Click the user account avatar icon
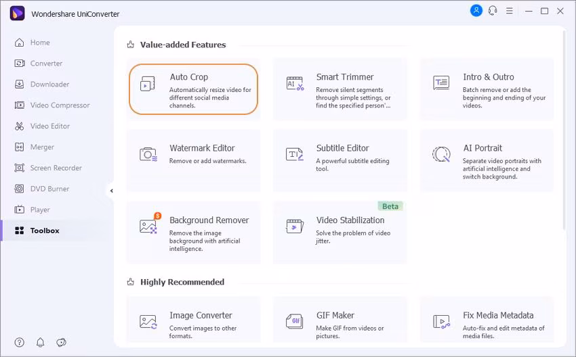The image size is (576, 357). pyautogui.click(x=476, y=11)
